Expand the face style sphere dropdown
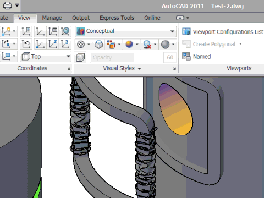Viewport: 264px width, 198px height. (137, 45)
